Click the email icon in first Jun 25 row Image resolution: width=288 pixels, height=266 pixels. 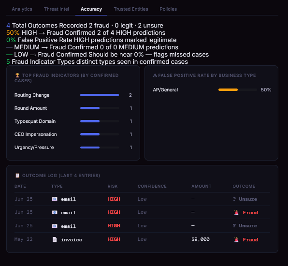pos(55,199)
